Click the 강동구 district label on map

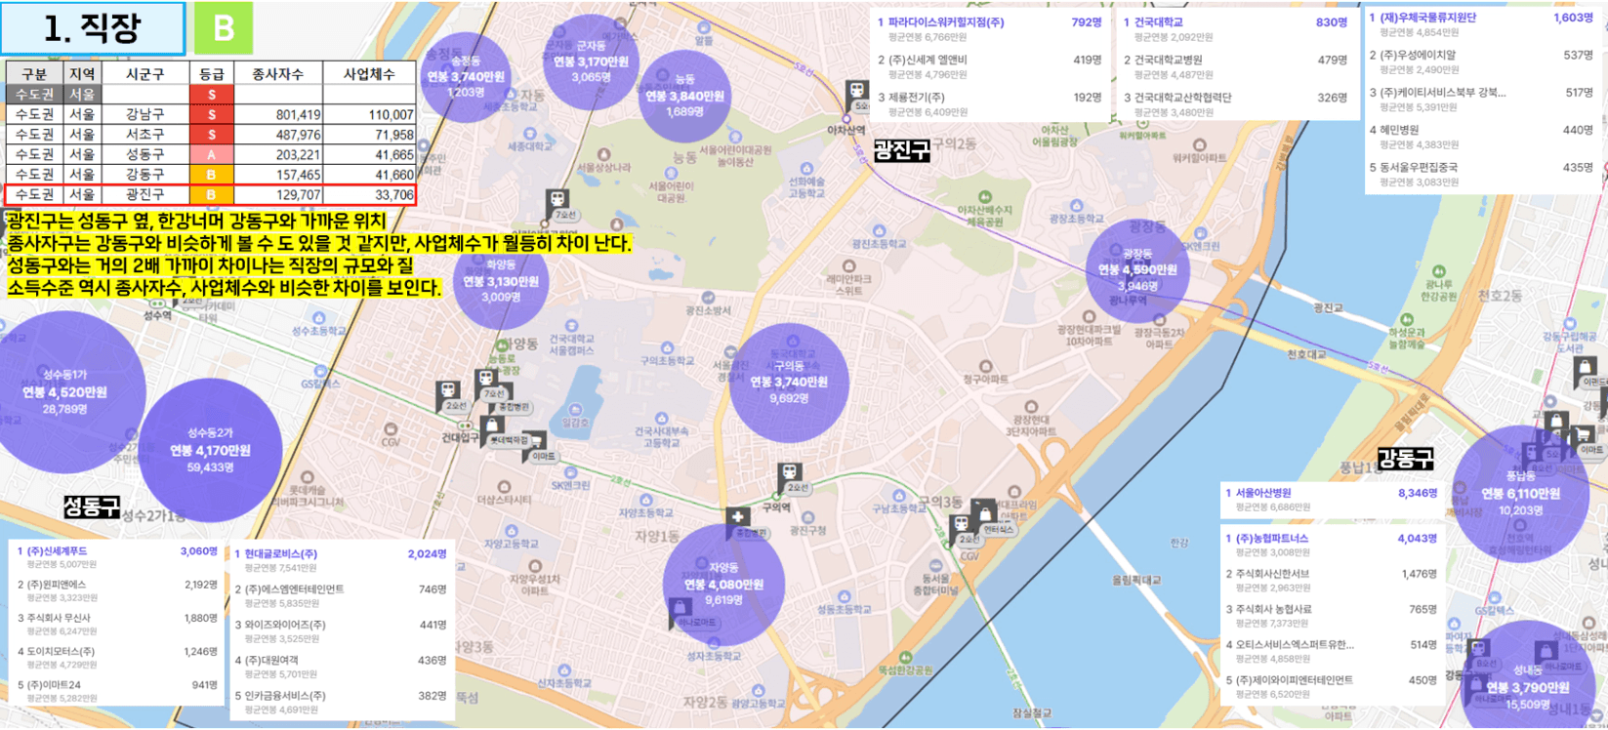click(x=1405, y=457)
